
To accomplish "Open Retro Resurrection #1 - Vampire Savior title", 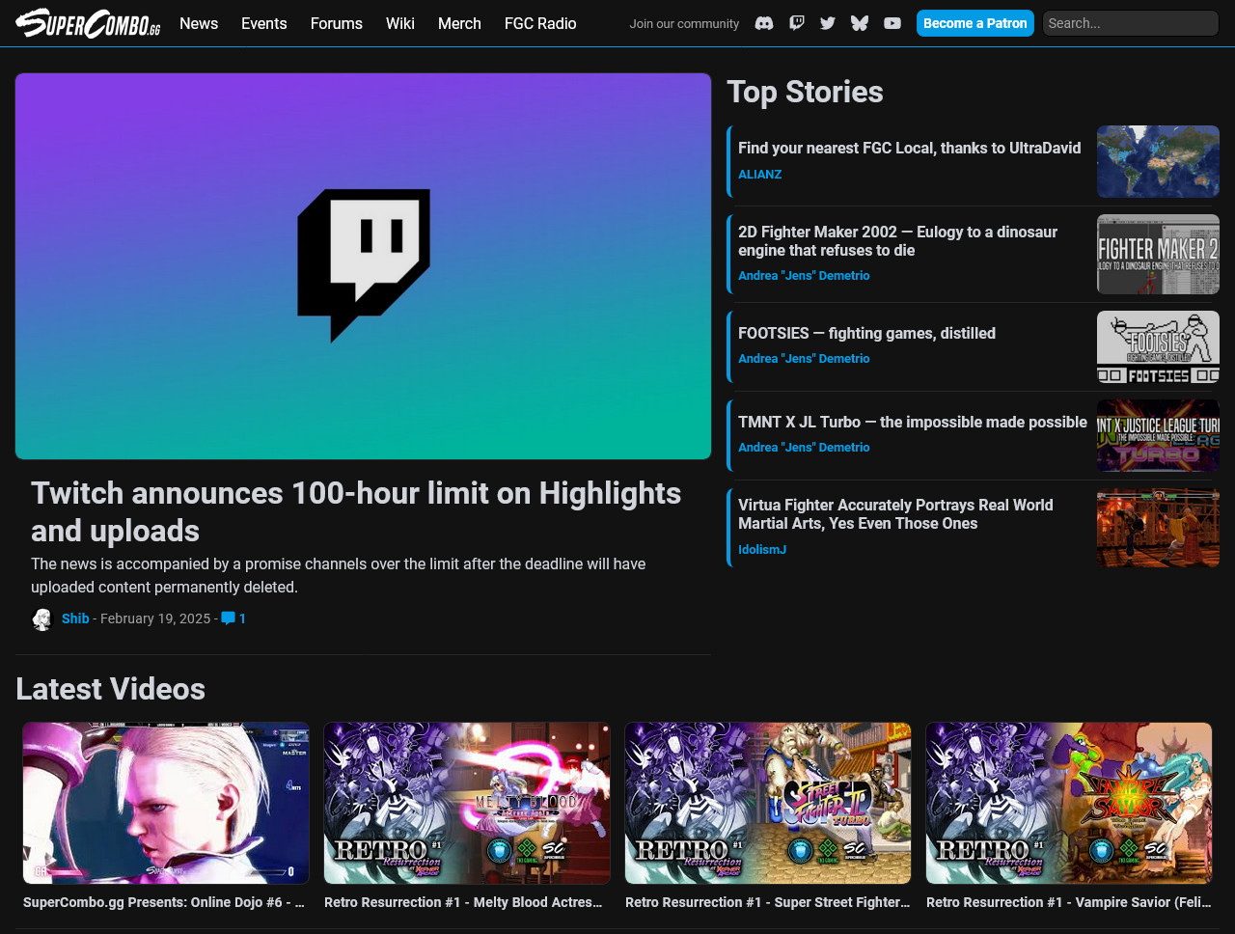I will [x=1069, y=902].
